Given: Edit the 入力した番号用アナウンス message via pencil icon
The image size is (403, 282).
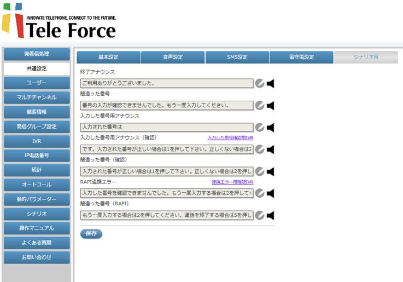Looking at the screenshot, I should 260,128.
